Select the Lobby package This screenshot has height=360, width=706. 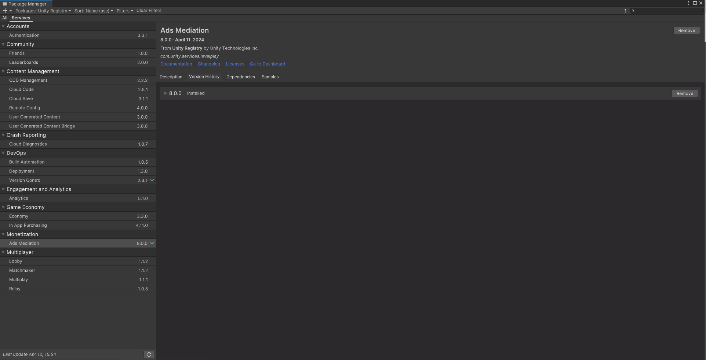[x=78, y=261]
